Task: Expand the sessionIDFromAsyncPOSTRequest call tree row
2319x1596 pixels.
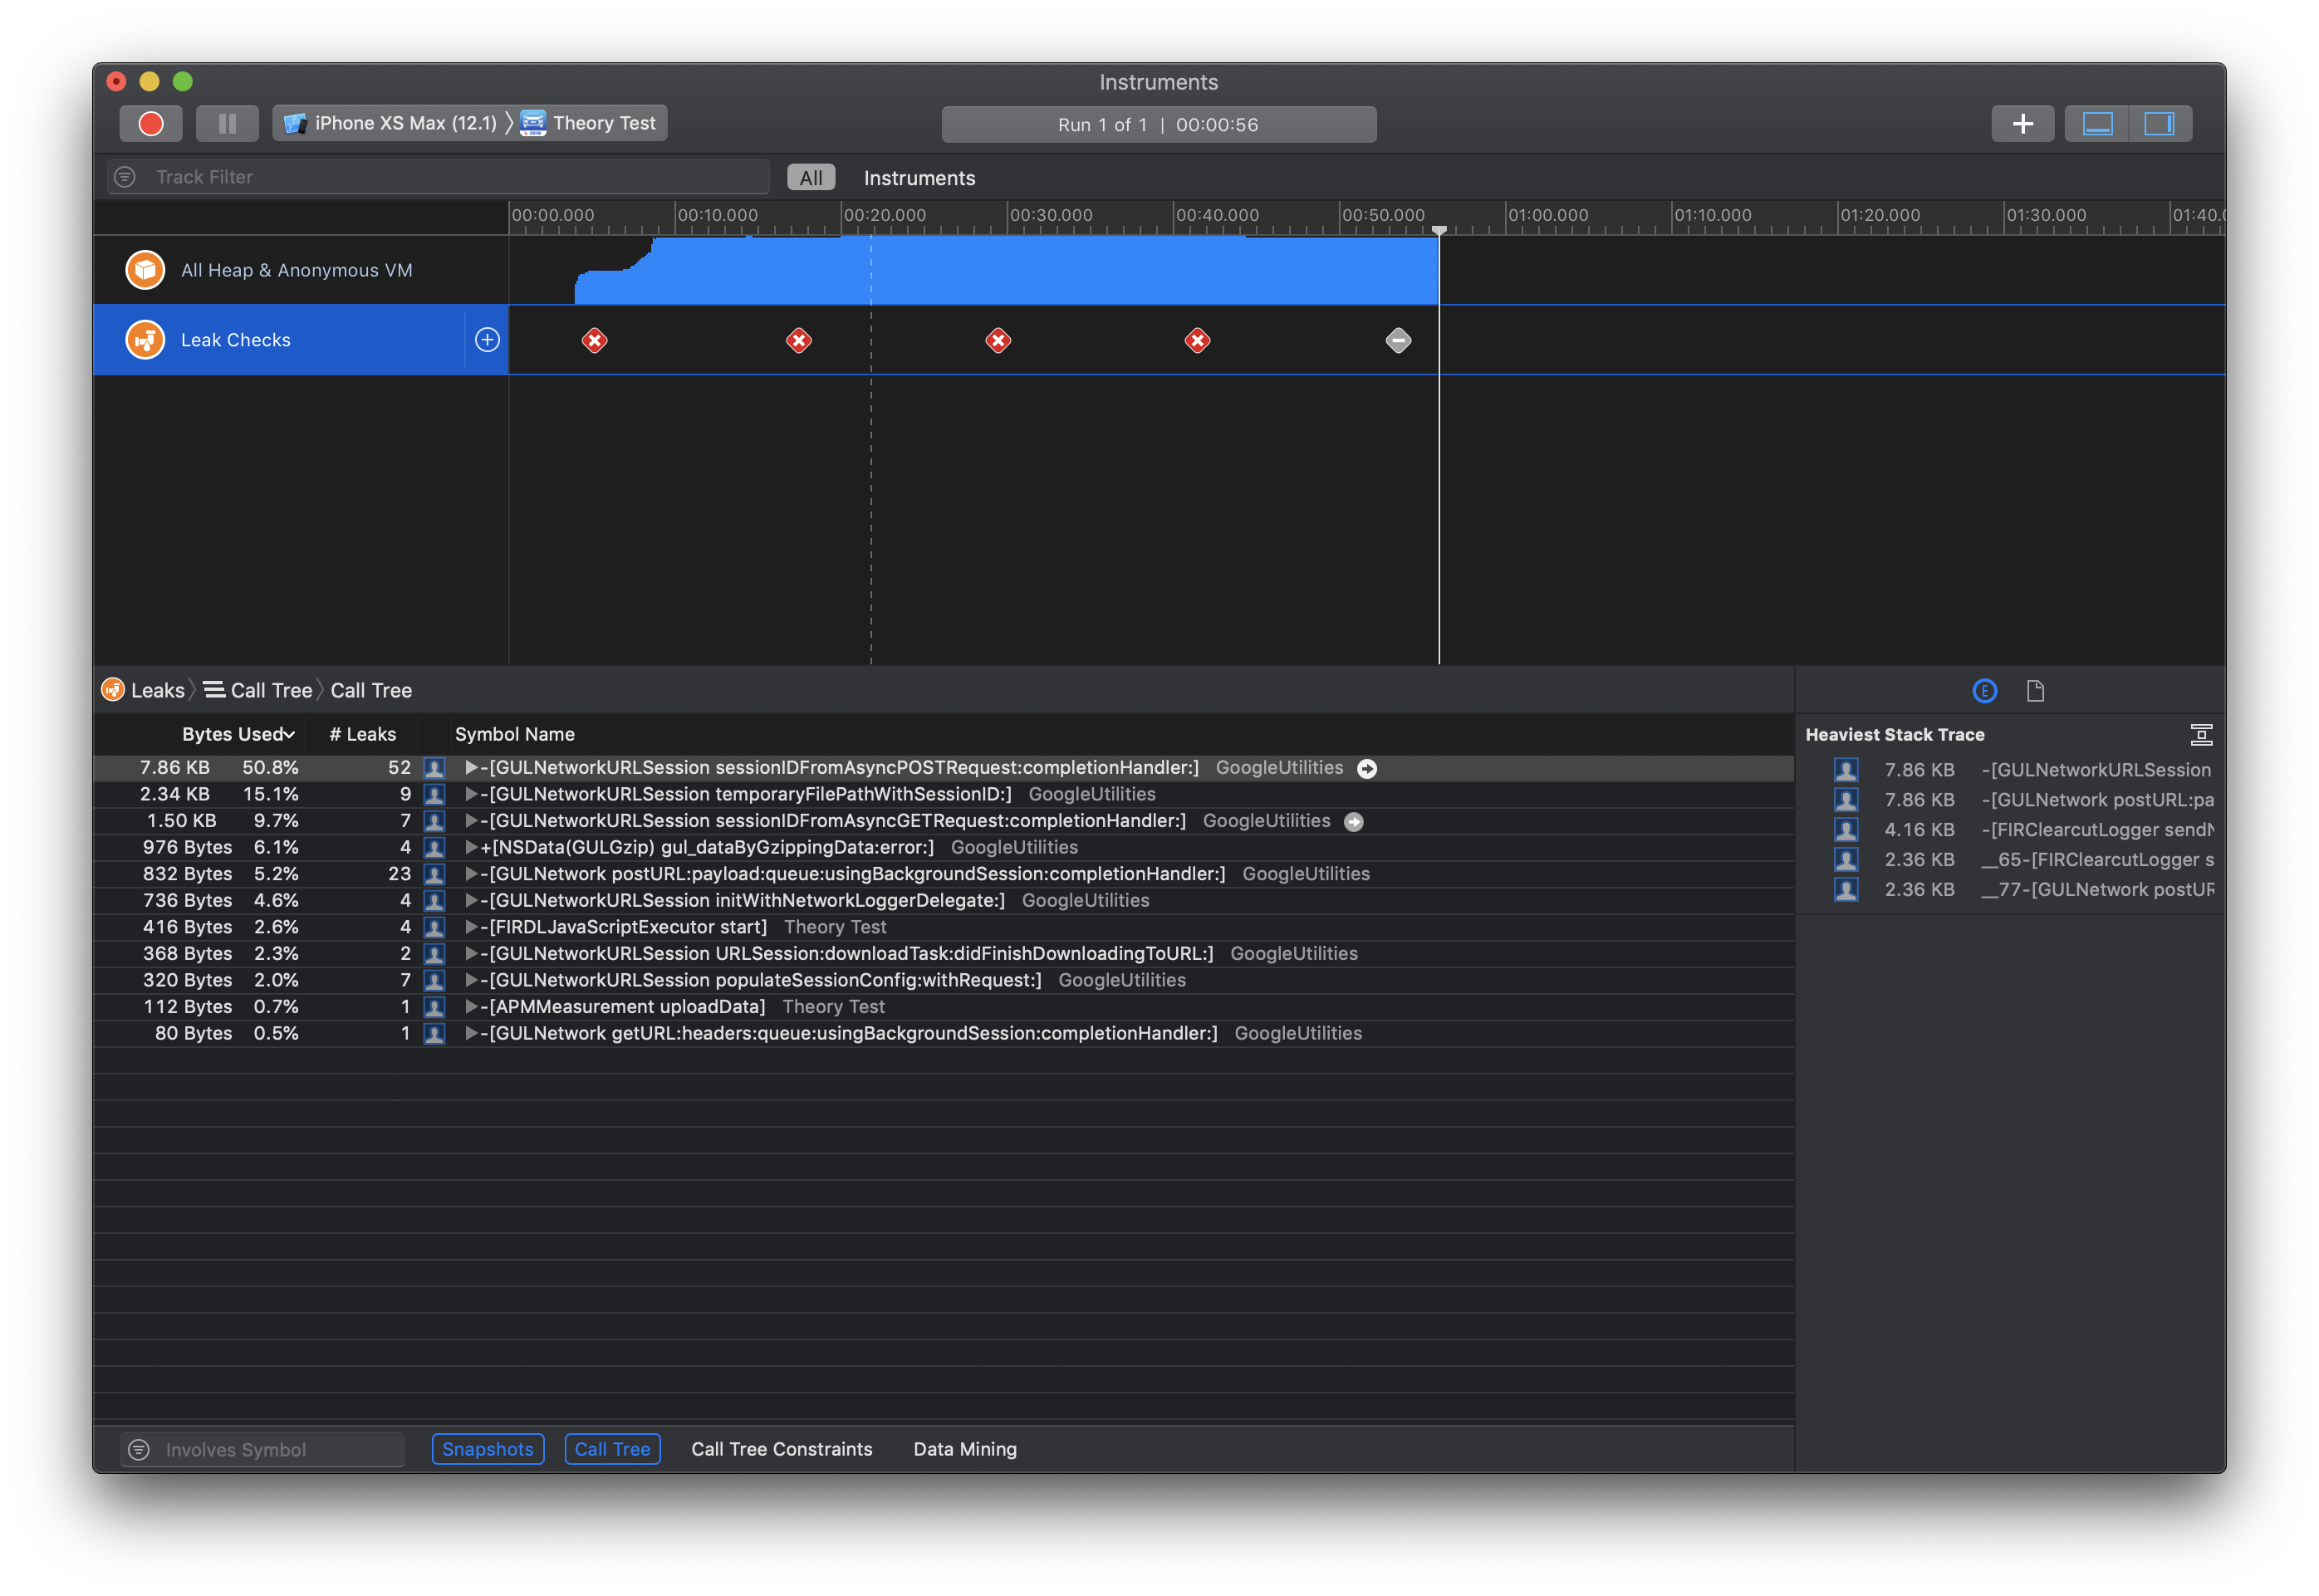Action: pos(470,768)
